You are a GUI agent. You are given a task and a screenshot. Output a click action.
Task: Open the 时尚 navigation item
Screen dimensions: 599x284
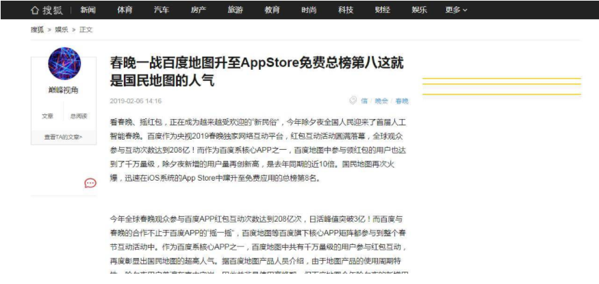[309, 10]
